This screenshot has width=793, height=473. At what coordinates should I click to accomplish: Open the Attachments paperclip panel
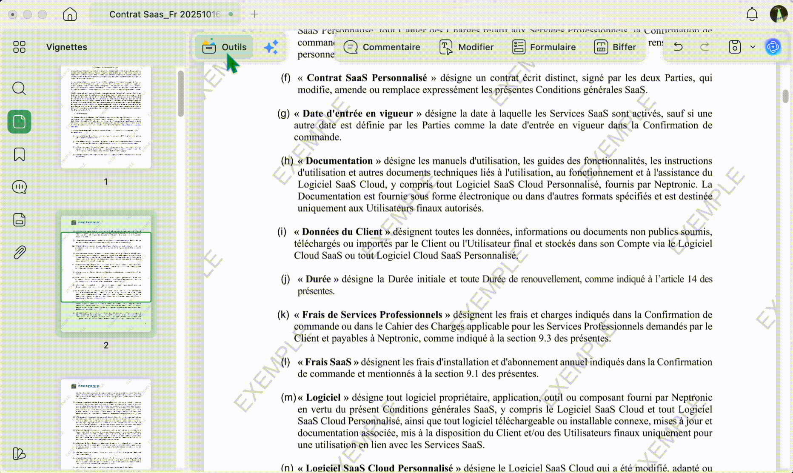[x=19, y=252]
